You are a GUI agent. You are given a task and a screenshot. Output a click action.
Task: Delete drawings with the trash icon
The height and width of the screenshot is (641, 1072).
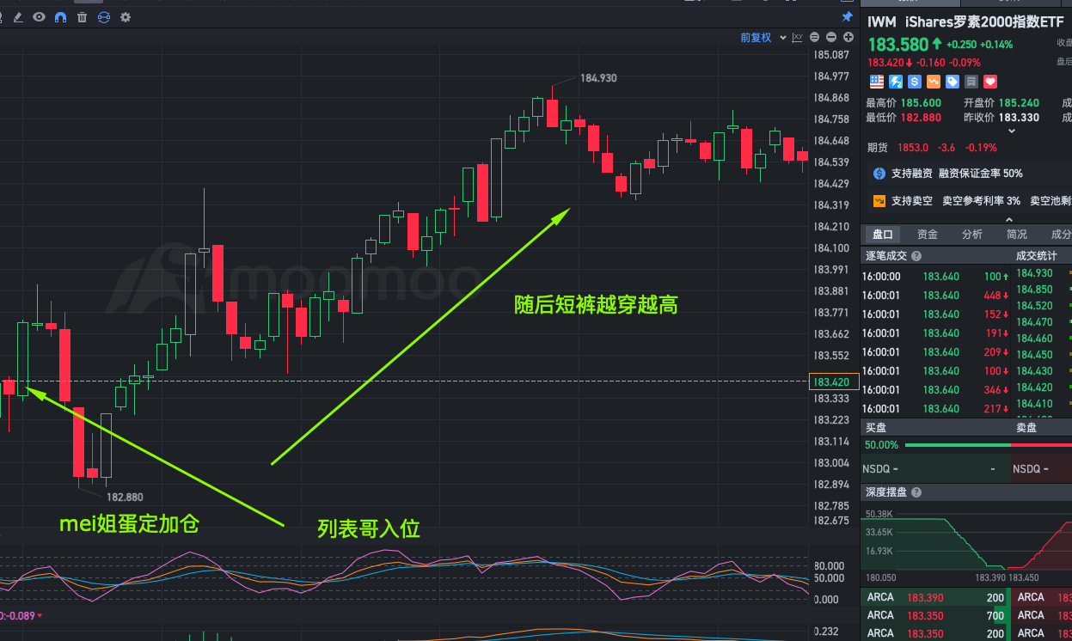point(82,17)
